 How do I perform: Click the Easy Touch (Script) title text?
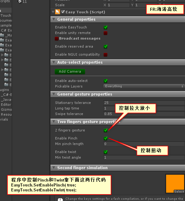(x=85, y=12)
